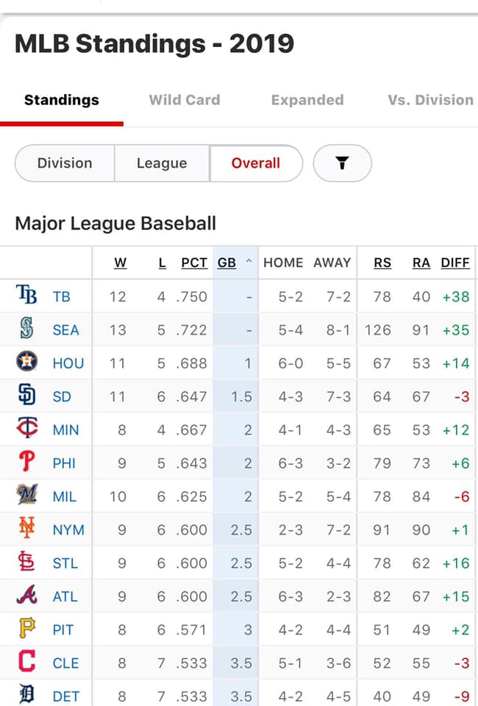Sort table by RS column header
The image size is (478, 706).
click(x=382, y=263)
